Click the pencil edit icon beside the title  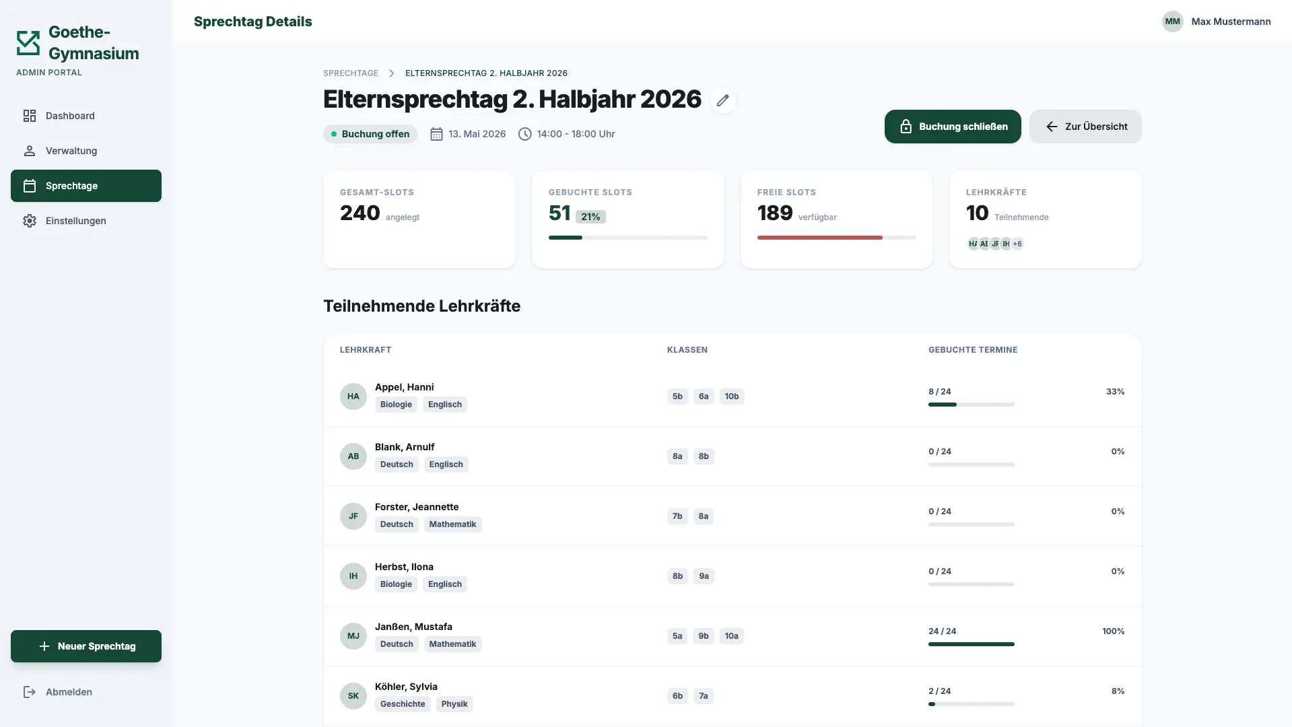(x=722, y=100)
